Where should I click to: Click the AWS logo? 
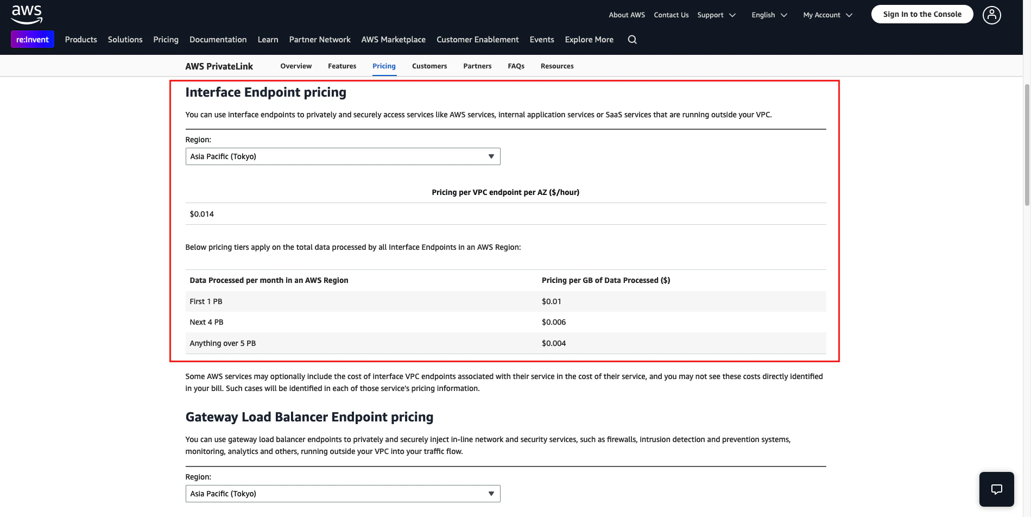coord(27,15)
